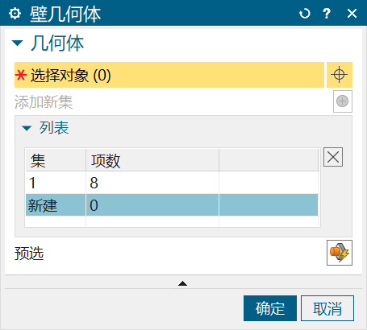Viewport: 367px width, 330px height.
Task: Reset the dialog with the circular arrow
Action: [305, 13]
